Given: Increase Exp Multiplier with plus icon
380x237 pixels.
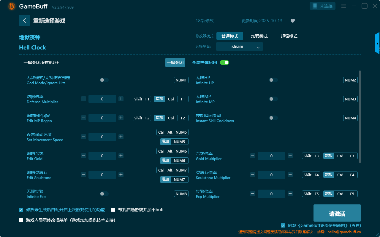Looking at the screenshot, I should click(x=290, y=194).
